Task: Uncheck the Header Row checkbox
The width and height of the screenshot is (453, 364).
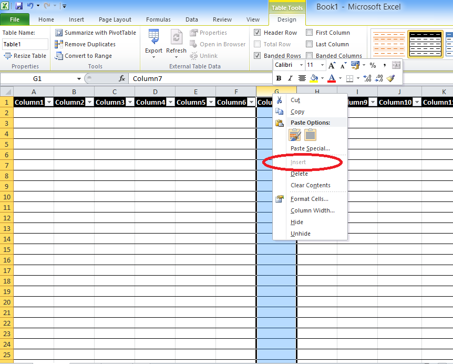Action: click(257, 33)
